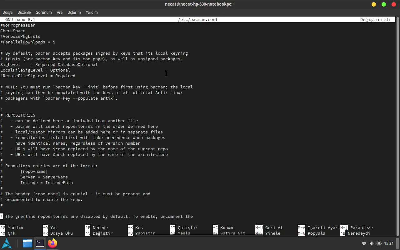The height and width of the screenshot is (250, 400).
Task: Open the Uçbirim menu
Action: [74, 12]
